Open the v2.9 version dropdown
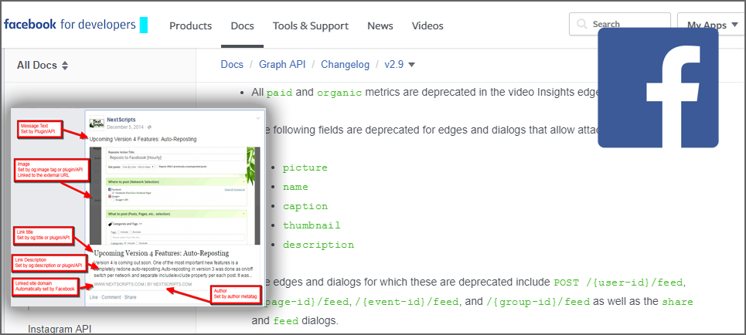The height and width of the screenshot is (335, 746). (x=400, y=65)
